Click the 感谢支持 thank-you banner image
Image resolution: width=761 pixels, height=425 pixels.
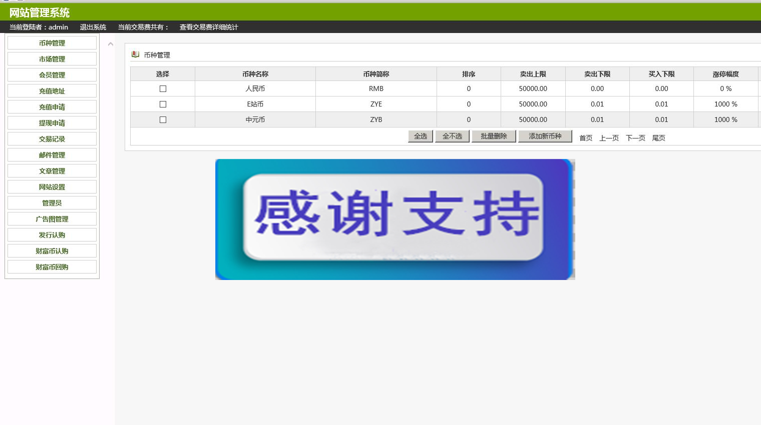pos(395,219)
